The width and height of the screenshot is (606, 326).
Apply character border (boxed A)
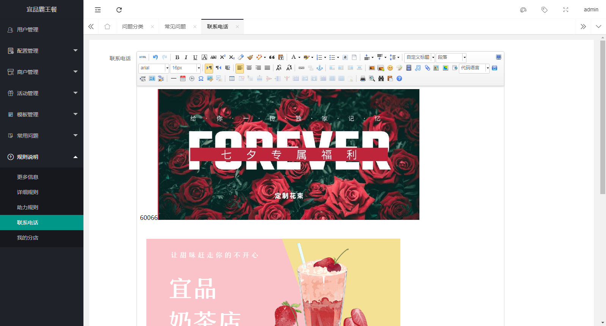(x=204, y=57)
